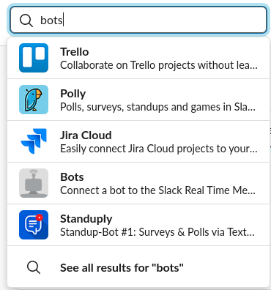271x290 pixels.
Task: Click the Jira Cloud logo icon
Action: (34, 141)
